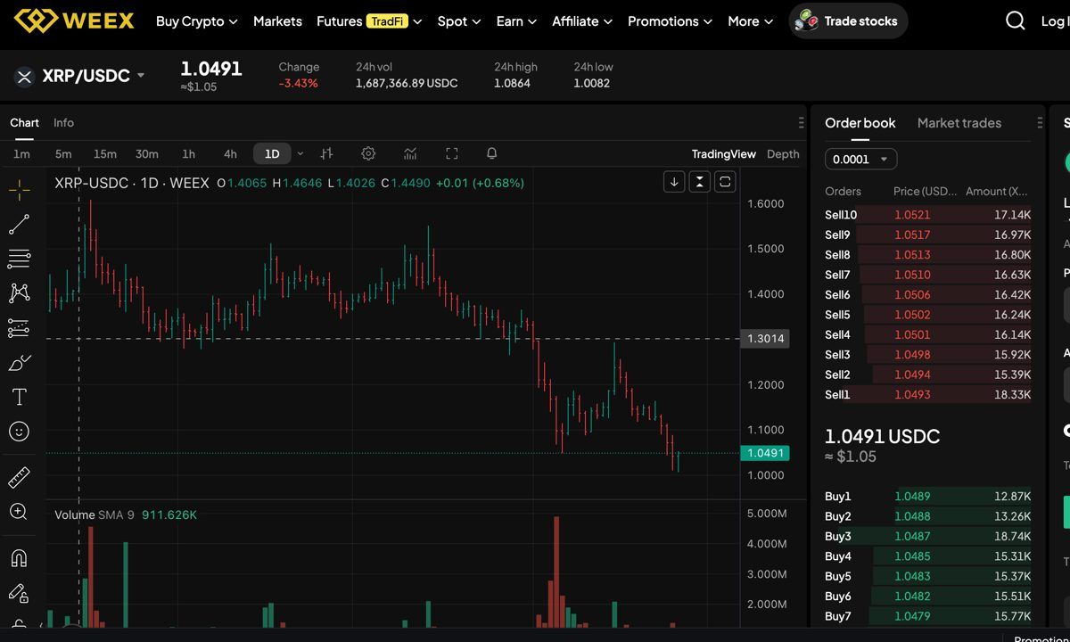Switch to the Info tab

(x=63, y=123)
